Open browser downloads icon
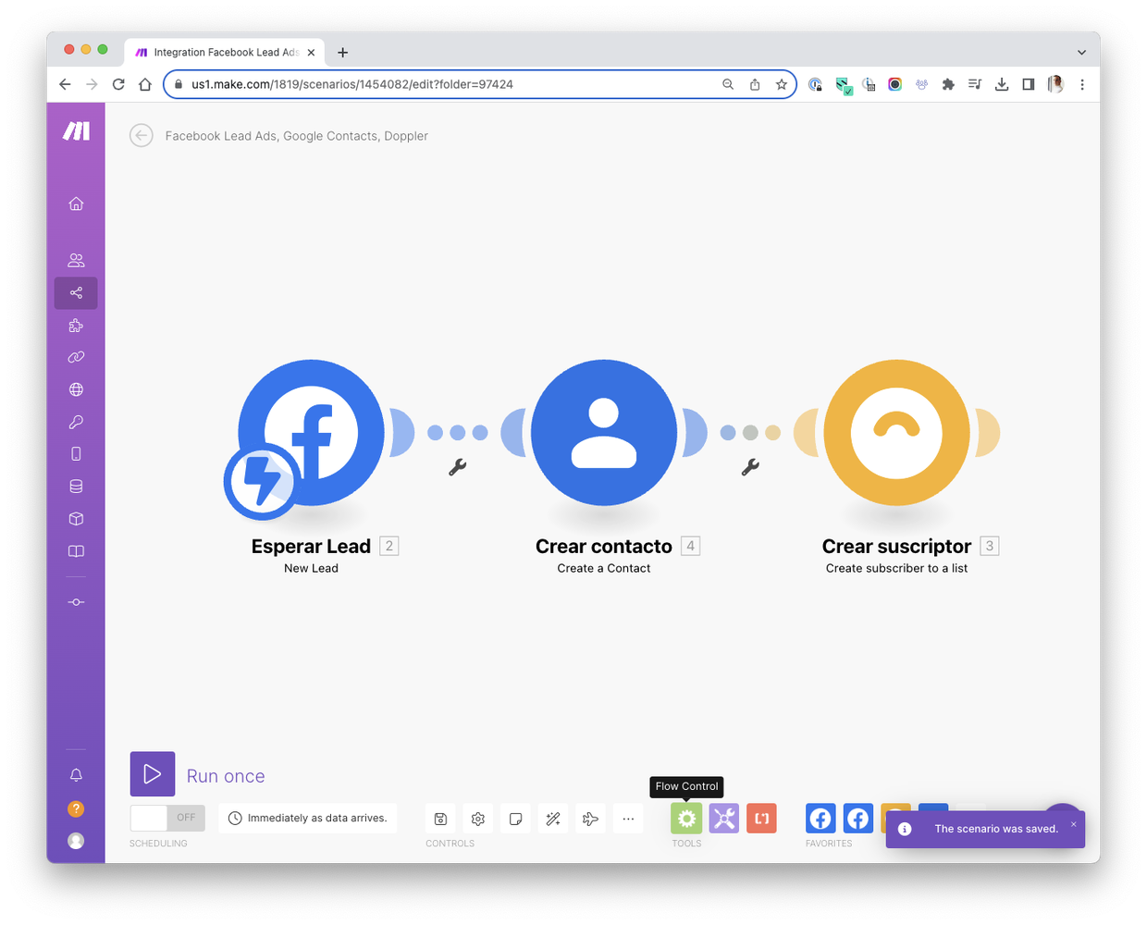 1002,84
